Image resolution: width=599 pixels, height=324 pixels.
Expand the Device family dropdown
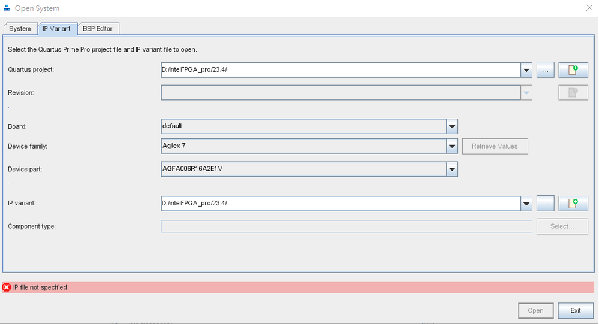coord(452,146)
